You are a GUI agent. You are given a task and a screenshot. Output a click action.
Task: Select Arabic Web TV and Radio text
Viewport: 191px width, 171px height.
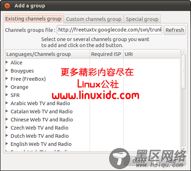pyautogui.click(x=40, y=103)
